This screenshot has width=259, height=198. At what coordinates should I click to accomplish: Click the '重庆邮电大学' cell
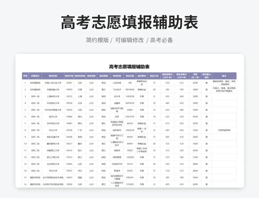(x=53, y=144)
